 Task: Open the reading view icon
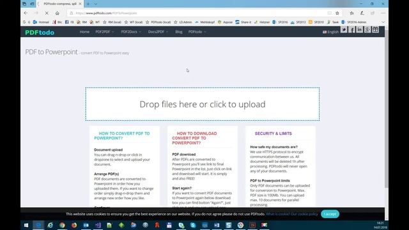click(330, 13)
